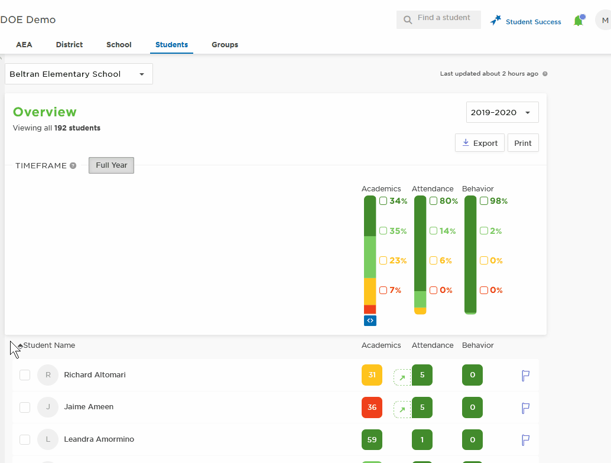The width and height of the screenshot is (611, 463).
Task: Click the timeframe help question mark icon
Action: pyautogui.click(x=73, y=165)
